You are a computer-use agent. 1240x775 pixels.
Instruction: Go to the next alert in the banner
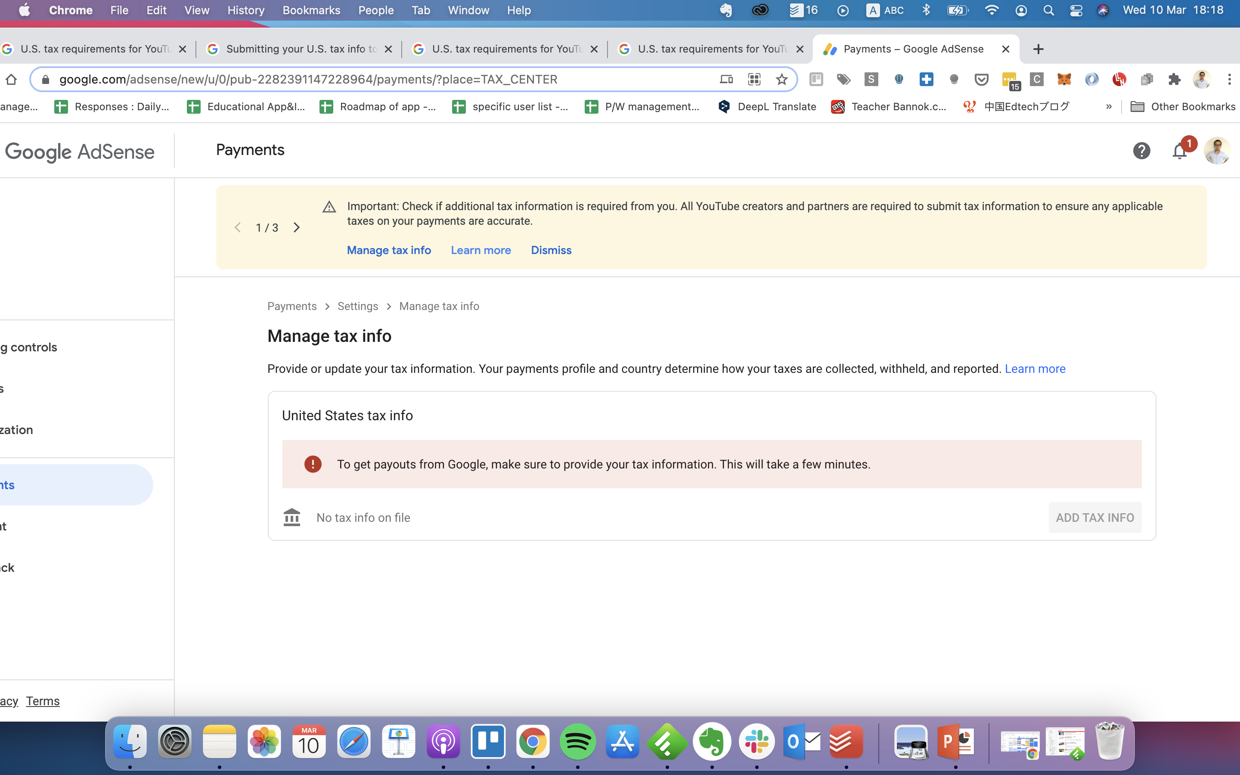(297, 228)
